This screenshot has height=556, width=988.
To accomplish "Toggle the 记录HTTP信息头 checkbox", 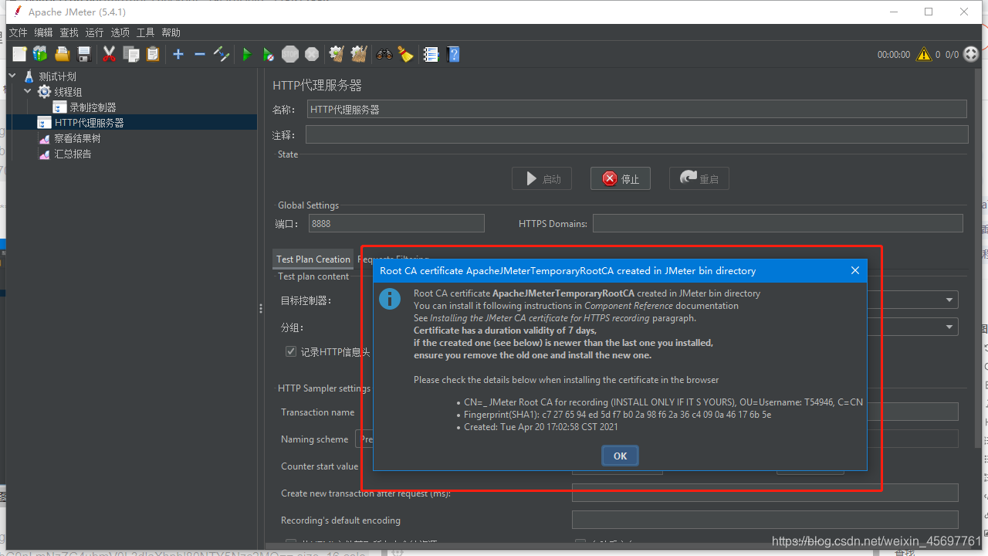I will pyautogui.click(x=291, y=351).
